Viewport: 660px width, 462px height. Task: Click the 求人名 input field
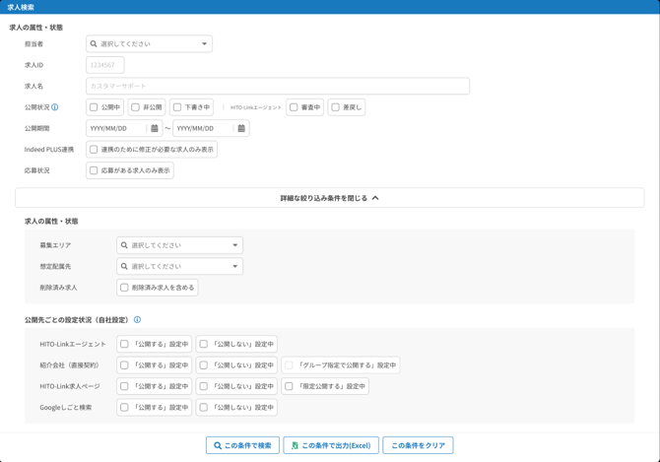pyautogui.click(x=278, y=87)
